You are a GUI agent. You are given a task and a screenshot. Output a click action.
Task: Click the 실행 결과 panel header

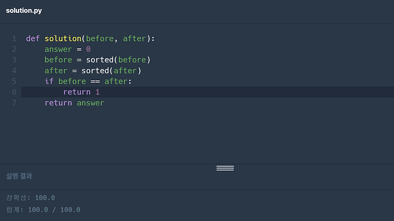(x=19, y=176)
